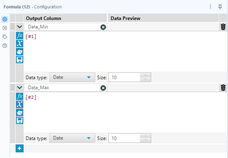Delete the Data_Min expression with trash icon

pyautogui.click(x=223, y=27)
